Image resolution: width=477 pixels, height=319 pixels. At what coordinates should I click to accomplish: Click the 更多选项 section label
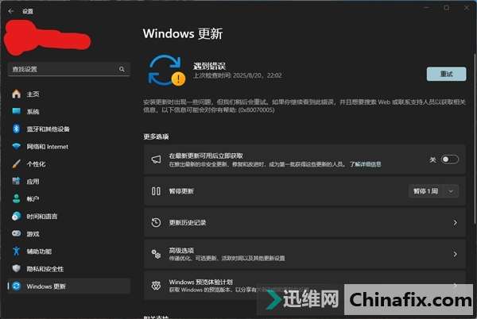coord(156,136)
